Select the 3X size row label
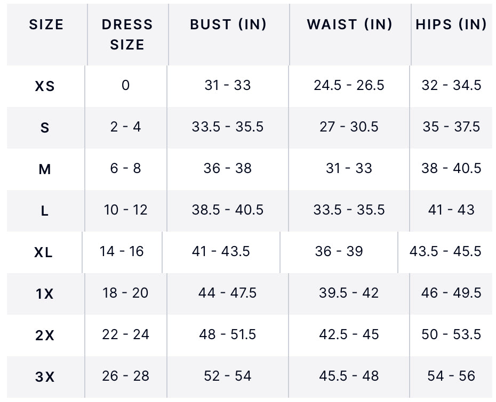Image resolution: width=496 pixels, height=402 pixels. [x=45, y=377]
